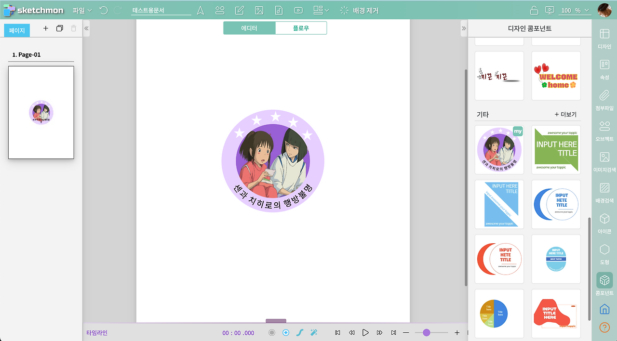Pick the pie chart component
The width and height of the screenshot is (617, 341).
coord(499,314)
